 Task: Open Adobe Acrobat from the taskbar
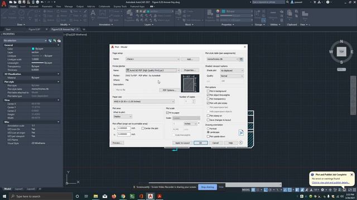[x=160, y=196]
